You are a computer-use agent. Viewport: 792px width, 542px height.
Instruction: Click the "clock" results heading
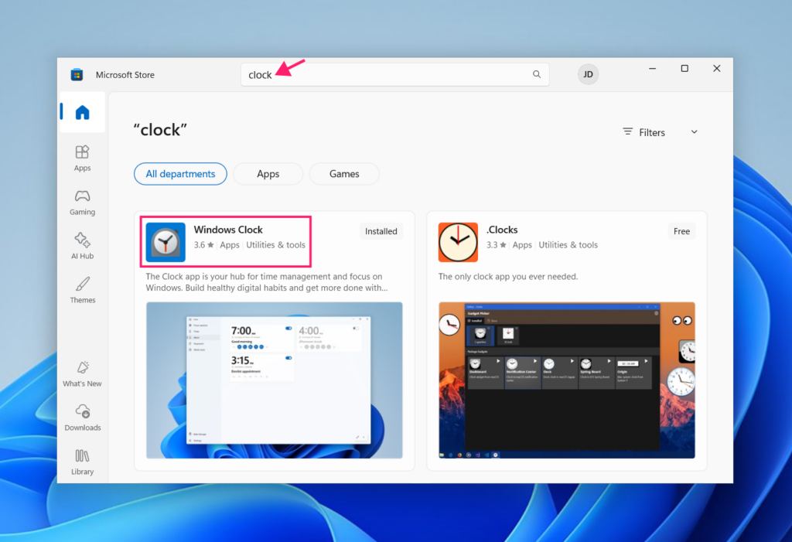click(x=160, y=130)
